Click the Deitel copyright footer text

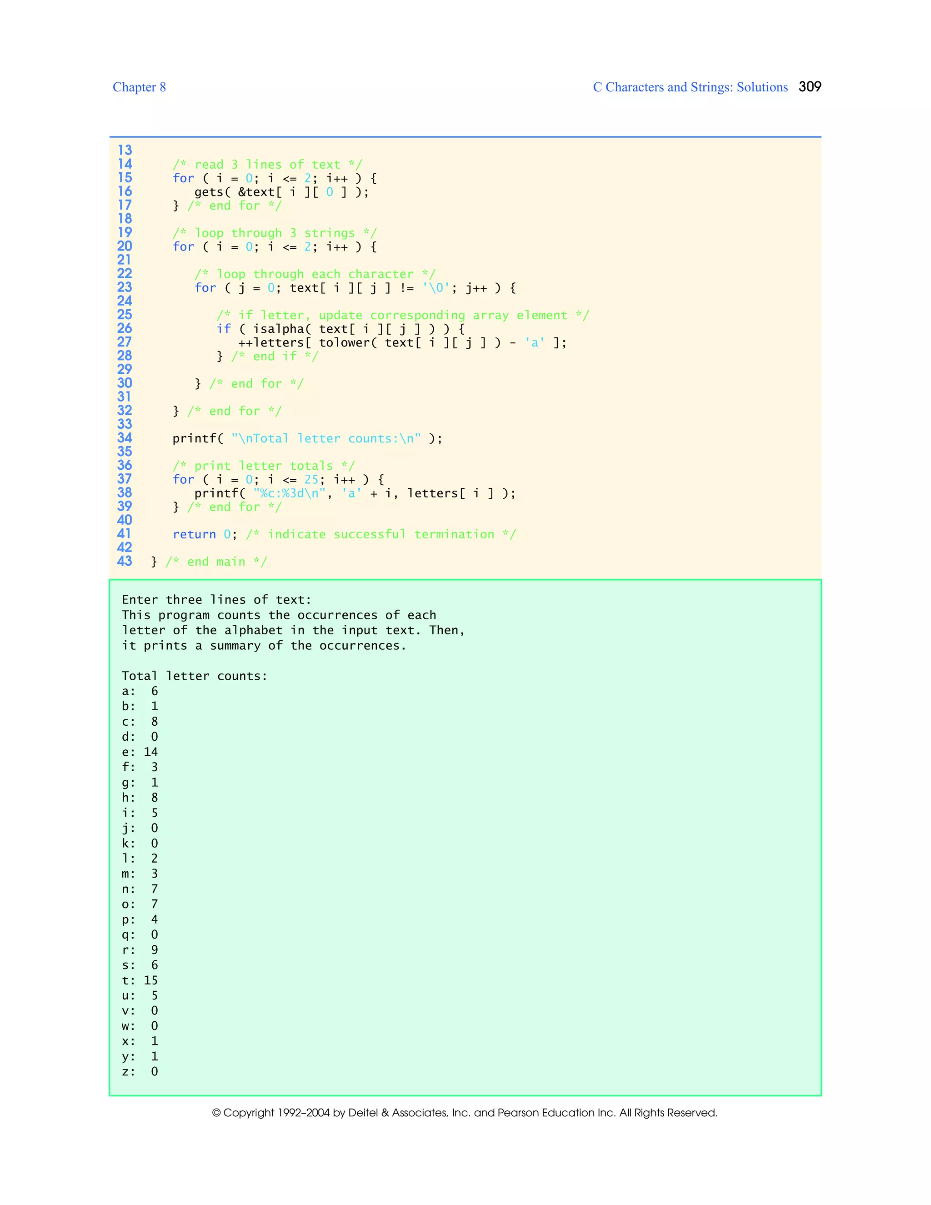pyautogui.click(x=465, y=1112)
